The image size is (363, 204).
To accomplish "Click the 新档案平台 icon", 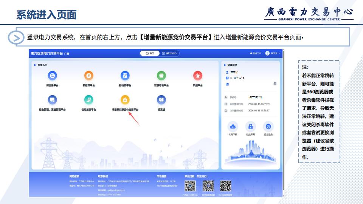I will click(x=125, y=76).
